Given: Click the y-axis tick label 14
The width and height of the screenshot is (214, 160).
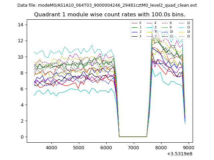Looking at the screenshot, I should [x=20, y=25].
